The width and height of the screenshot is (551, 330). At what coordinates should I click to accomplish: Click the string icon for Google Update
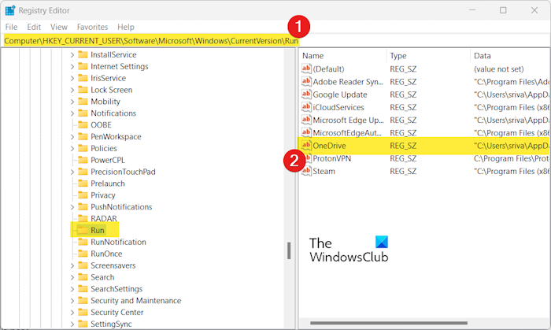tap(306, 95)
